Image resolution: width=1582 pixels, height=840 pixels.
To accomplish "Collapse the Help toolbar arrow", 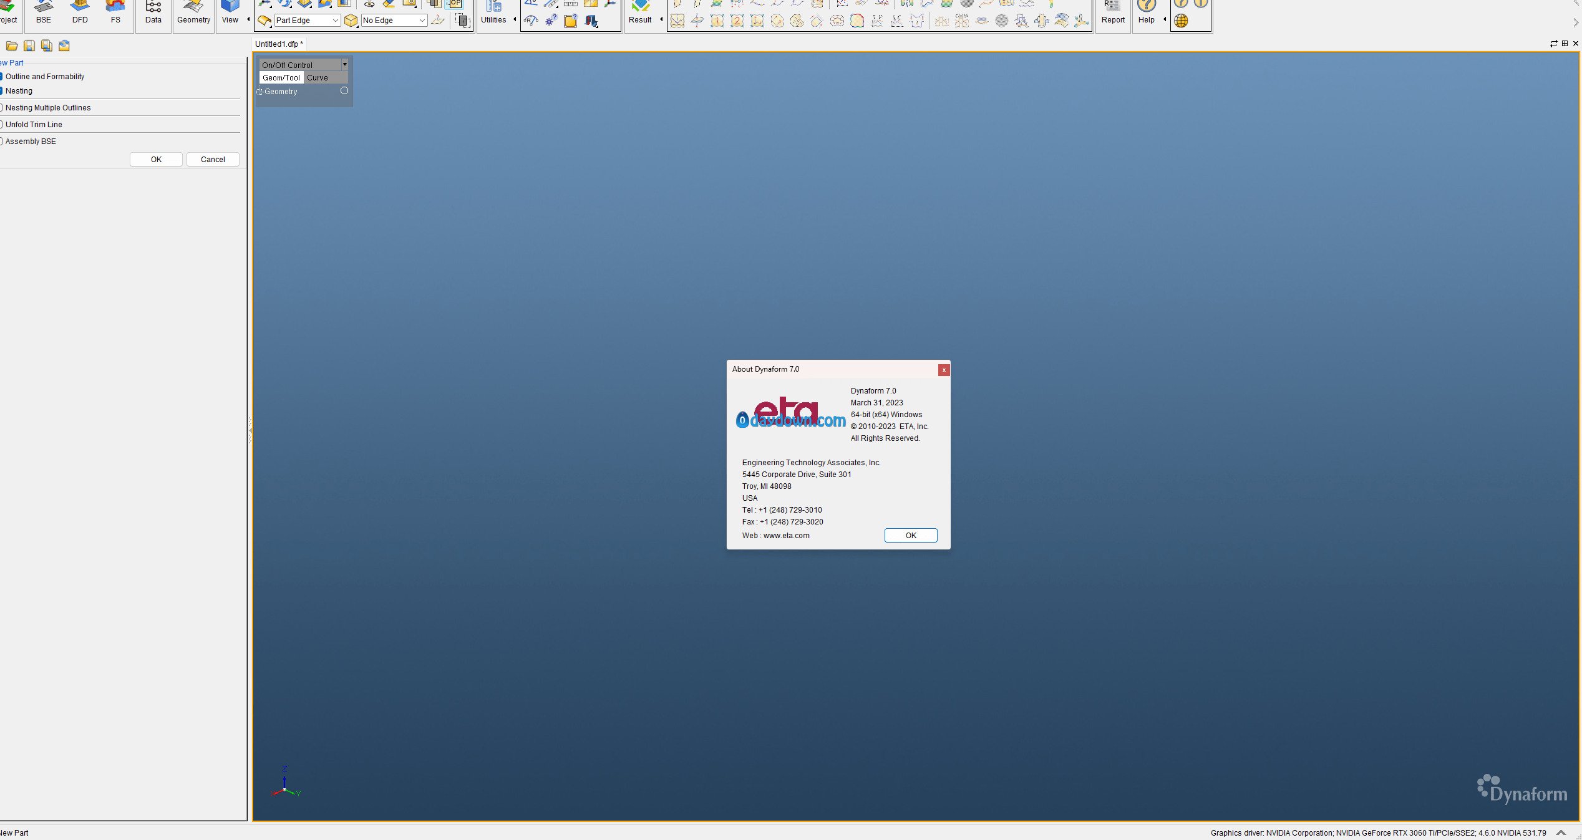I will [1165, 19].
